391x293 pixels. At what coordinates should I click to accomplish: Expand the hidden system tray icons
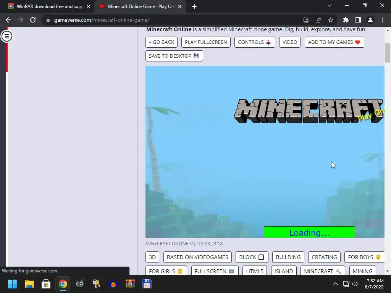tap(336, 284)
